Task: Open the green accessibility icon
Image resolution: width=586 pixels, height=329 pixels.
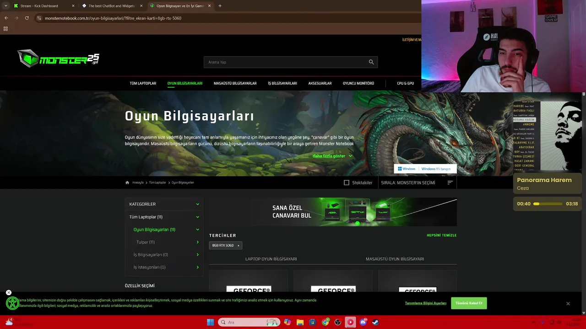Action: (x=12, y=303)
